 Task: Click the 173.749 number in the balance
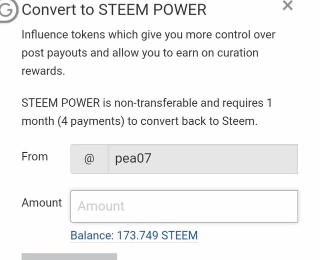click(x=137, y=236)
